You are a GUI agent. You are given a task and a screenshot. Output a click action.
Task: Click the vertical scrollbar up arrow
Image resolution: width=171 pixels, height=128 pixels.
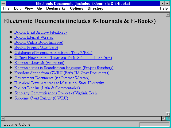coord(168,15)
